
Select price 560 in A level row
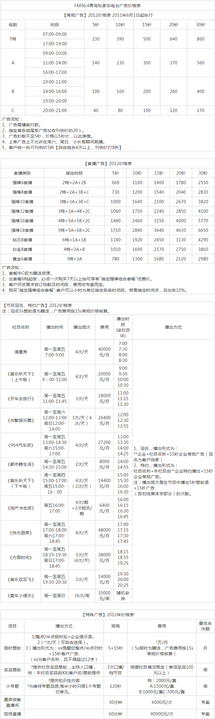(x=200, y=63)
